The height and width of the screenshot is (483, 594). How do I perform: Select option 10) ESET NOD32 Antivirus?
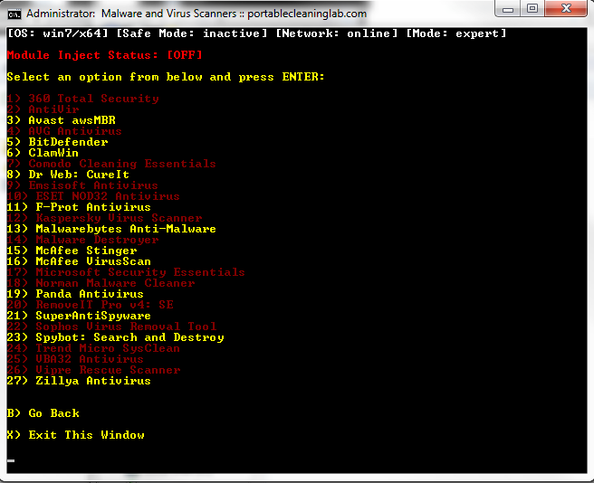click(x=93, y=196)
